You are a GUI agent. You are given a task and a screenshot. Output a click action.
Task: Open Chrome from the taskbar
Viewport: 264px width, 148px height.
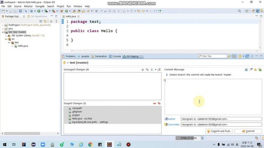click(90, 144)
